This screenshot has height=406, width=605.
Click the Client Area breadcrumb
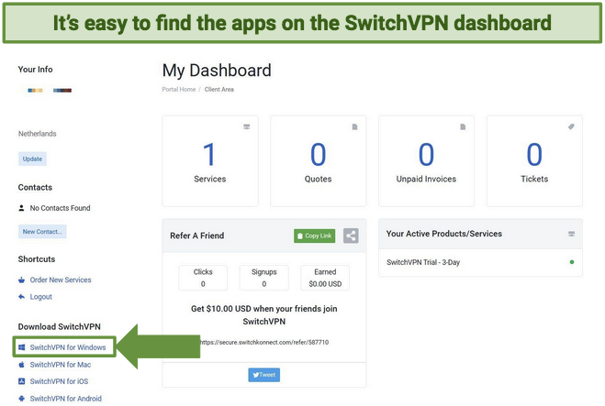tap(219, 90)
